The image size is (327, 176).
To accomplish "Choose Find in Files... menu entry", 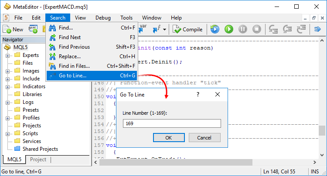I will pos(92,66).
